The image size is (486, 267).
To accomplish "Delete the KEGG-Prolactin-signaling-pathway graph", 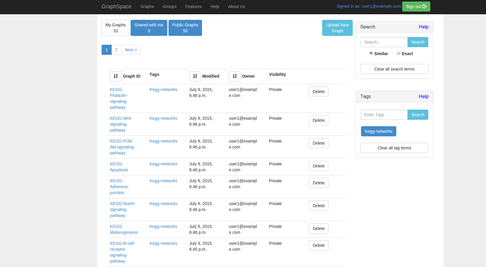I will (x=319, y=92).
